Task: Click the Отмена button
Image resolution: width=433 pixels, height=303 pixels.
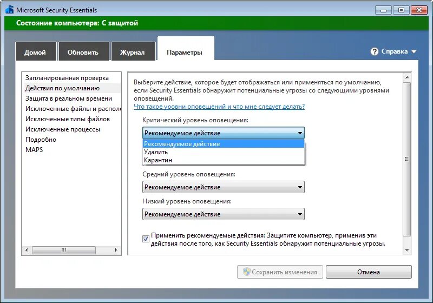Action: pyautogui.click(x=369, y=272)
